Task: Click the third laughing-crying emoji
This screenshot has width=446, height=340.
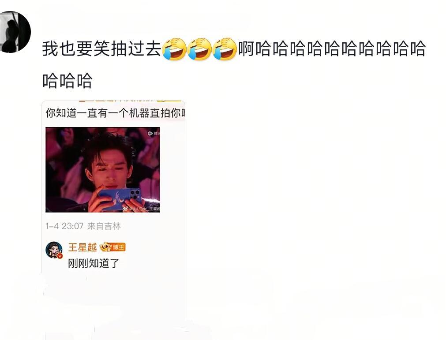Action: 225,49
